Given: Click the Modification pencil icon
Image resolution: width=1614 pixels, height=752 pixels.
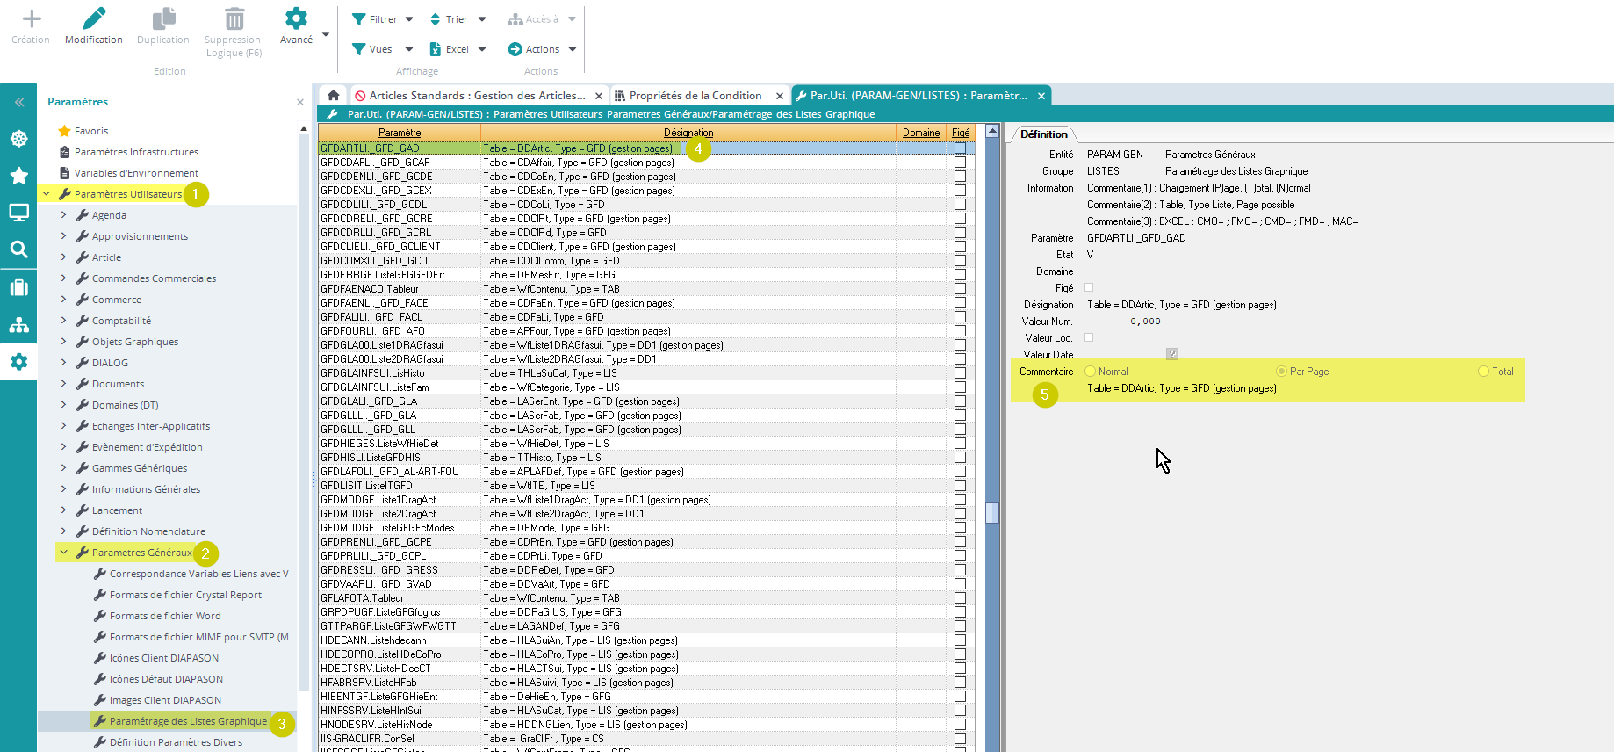Looking at the screenshot, I should click(x=94, y=18).
